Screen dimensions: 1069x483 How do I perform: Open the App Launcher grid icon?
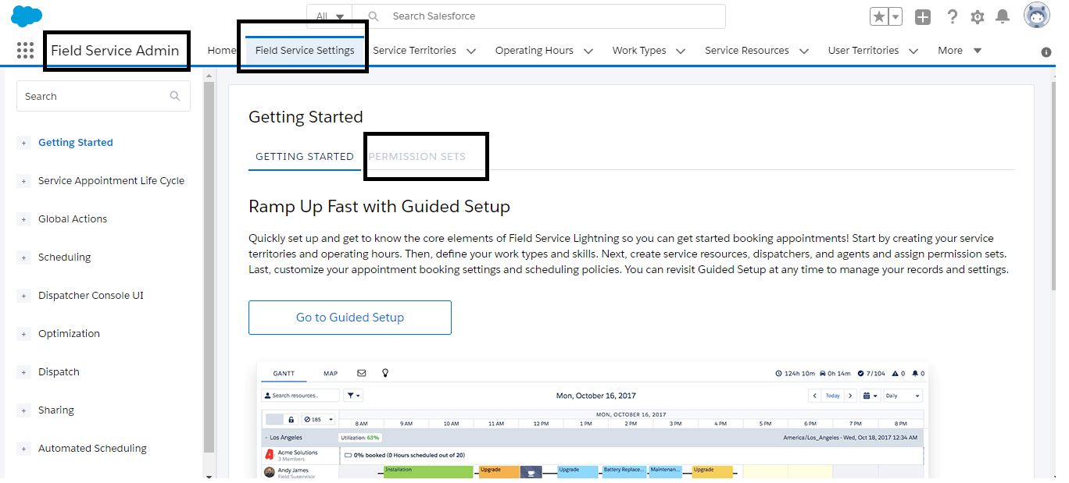tap(25, 51)
